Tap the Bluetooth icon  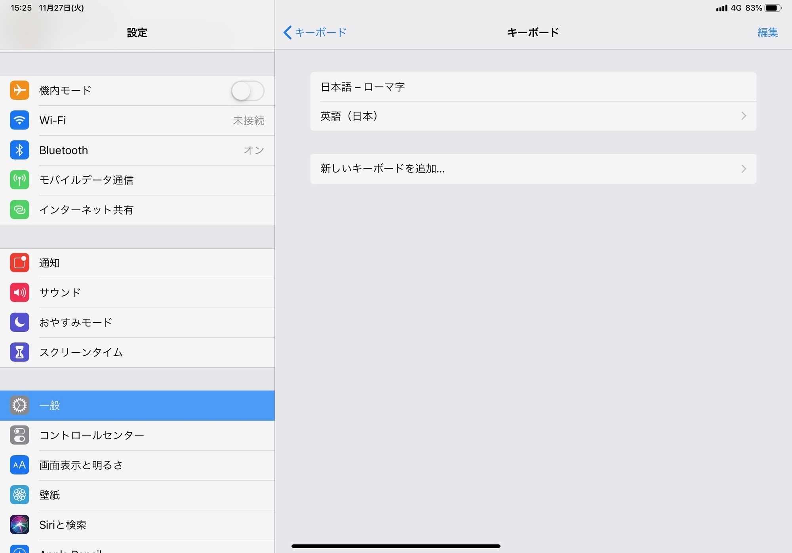pyautogui.click(x=19, y=150)
